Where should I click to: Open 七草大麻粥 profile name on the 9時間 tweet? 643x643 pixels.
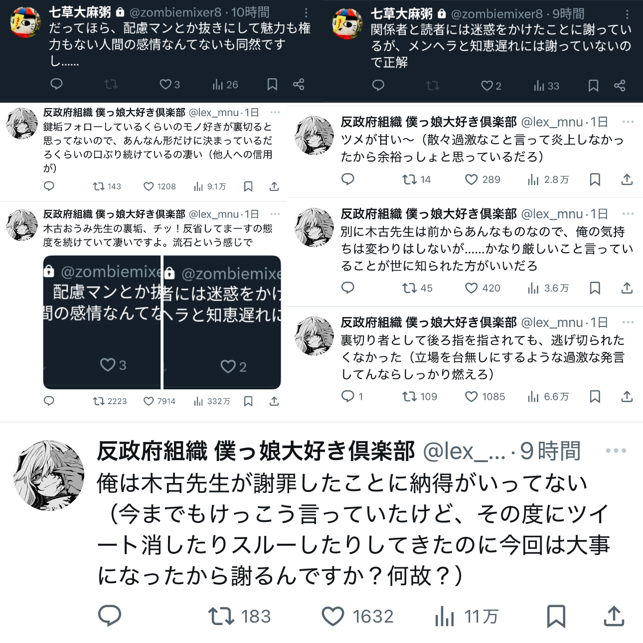[x=402, y=14]
